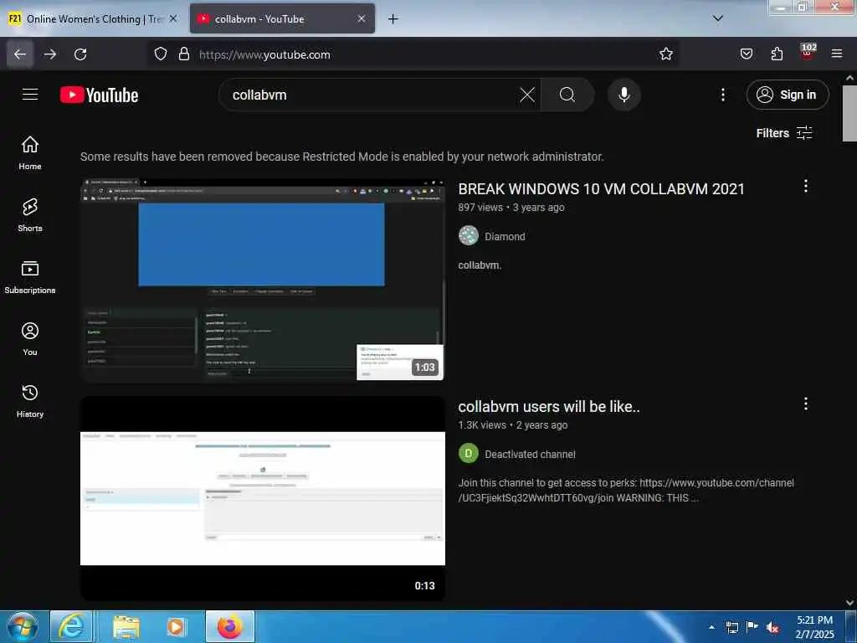Open a new tab

[x=393, y=19]
